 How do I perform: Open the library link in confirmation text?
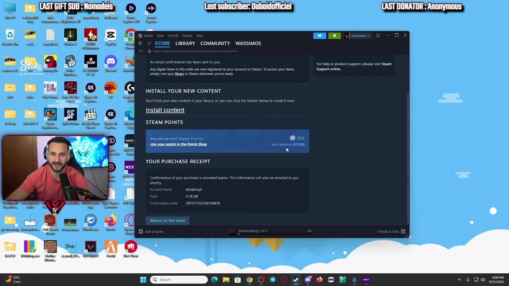click(x=180, y=74)
